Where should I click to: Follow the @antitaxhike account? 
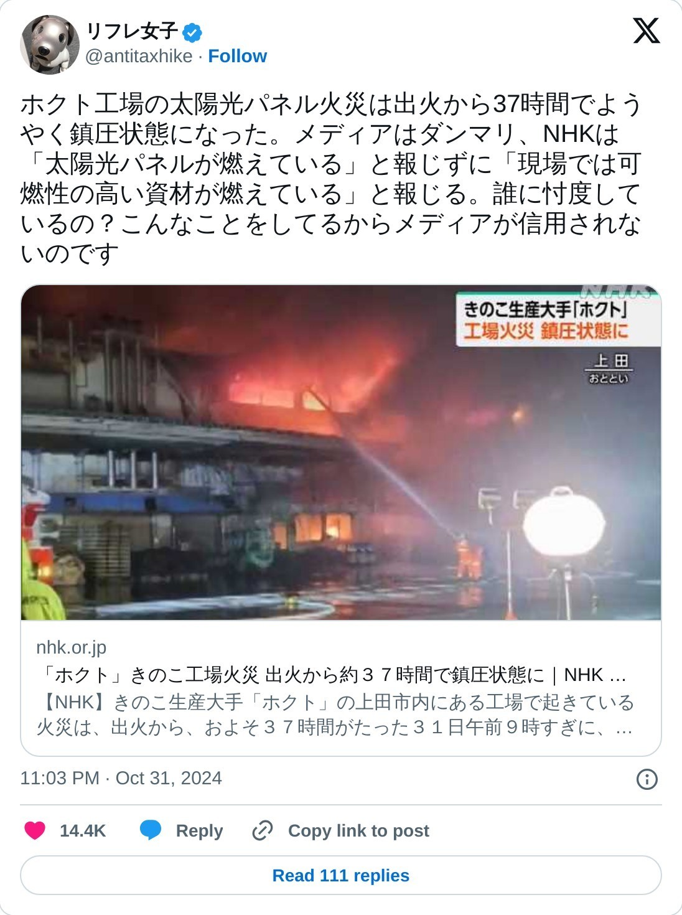pos(237,56)
